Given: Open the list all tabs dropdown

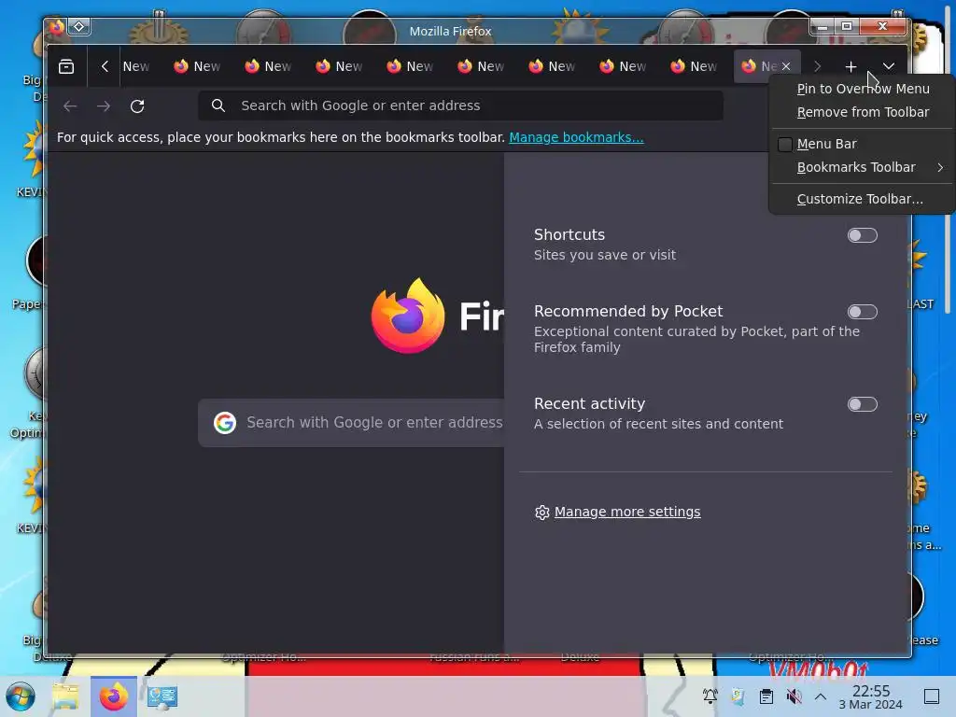Looking at the screenshot, I should pos(889,66).
